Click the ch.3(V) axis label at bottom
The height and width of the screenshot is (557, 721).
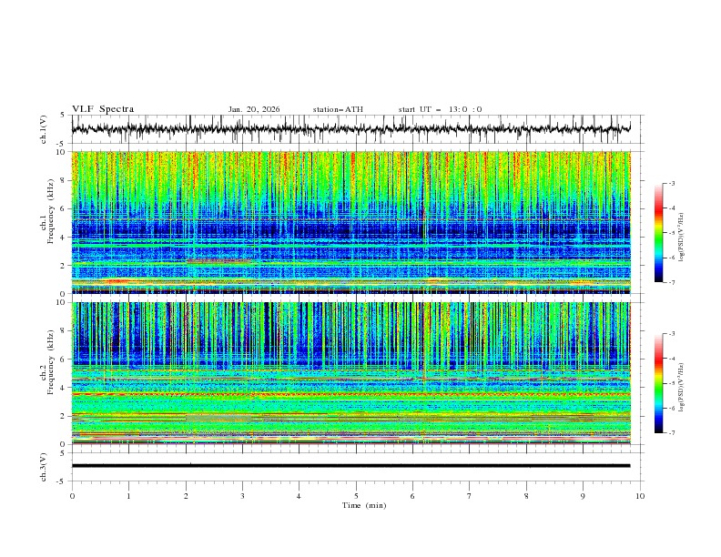tap(45, 466)
